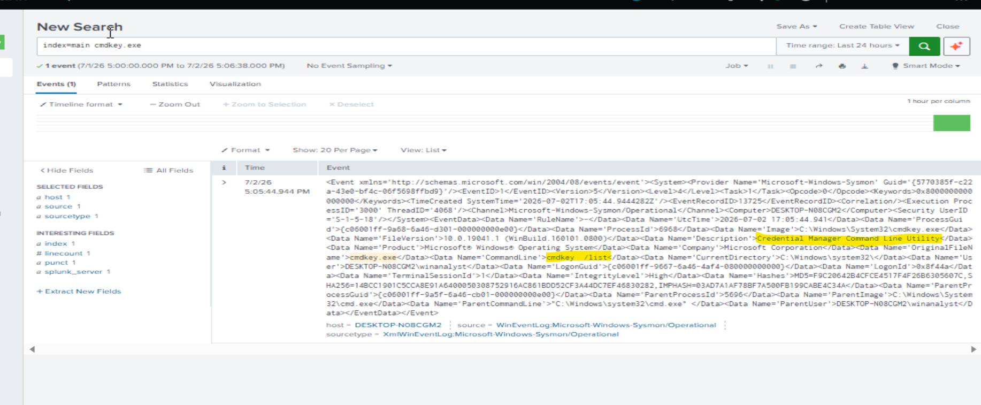Open the source selected field

pyautogui.click(x=58, y=207)
